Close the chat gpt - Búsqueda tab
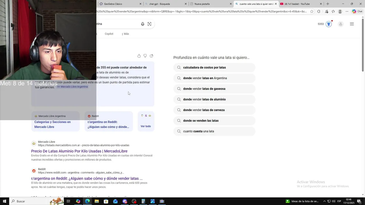Image resolution: width=365 pixels, height=205 pixels. [186, 4]
